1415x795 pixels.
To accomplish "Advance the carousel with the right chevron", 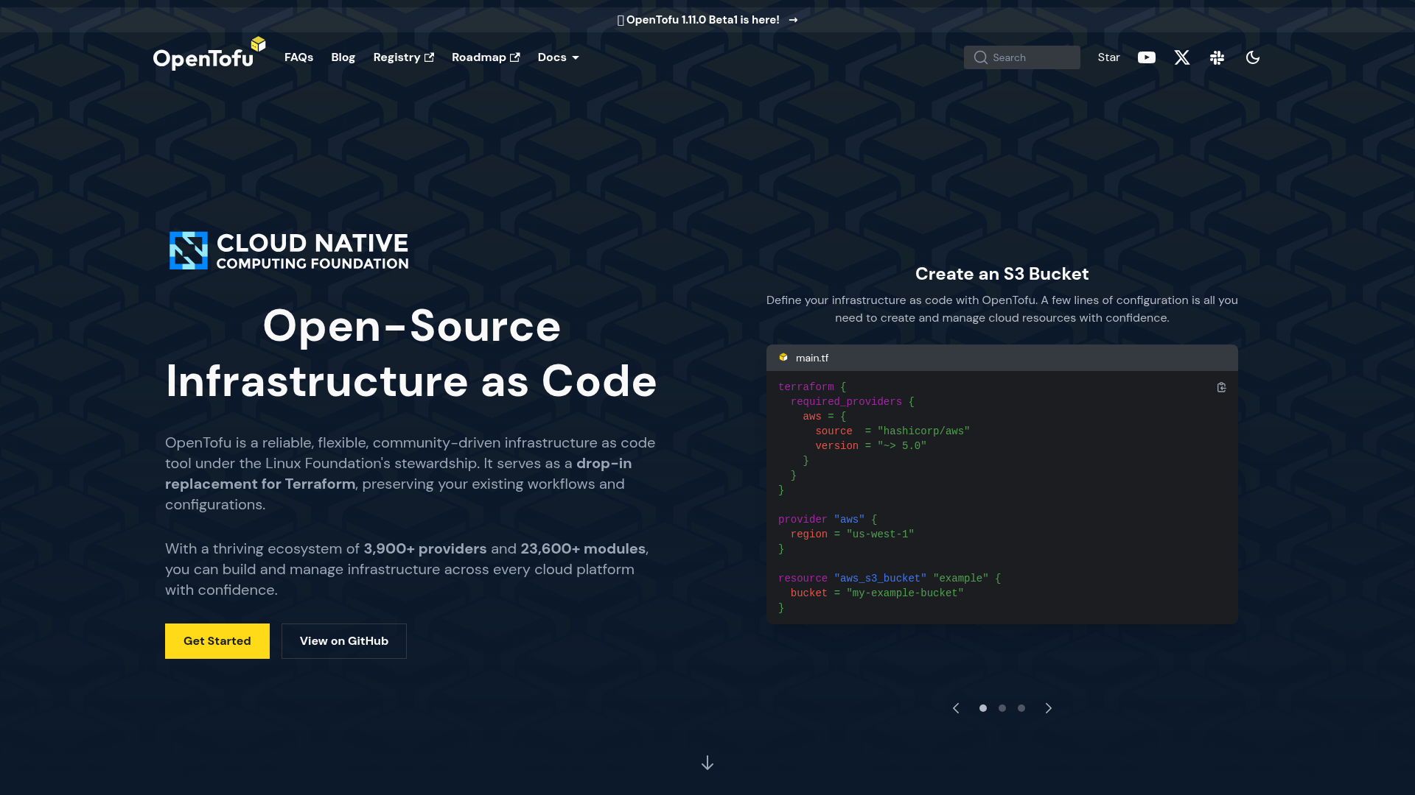I will [x=1048, y=707].
